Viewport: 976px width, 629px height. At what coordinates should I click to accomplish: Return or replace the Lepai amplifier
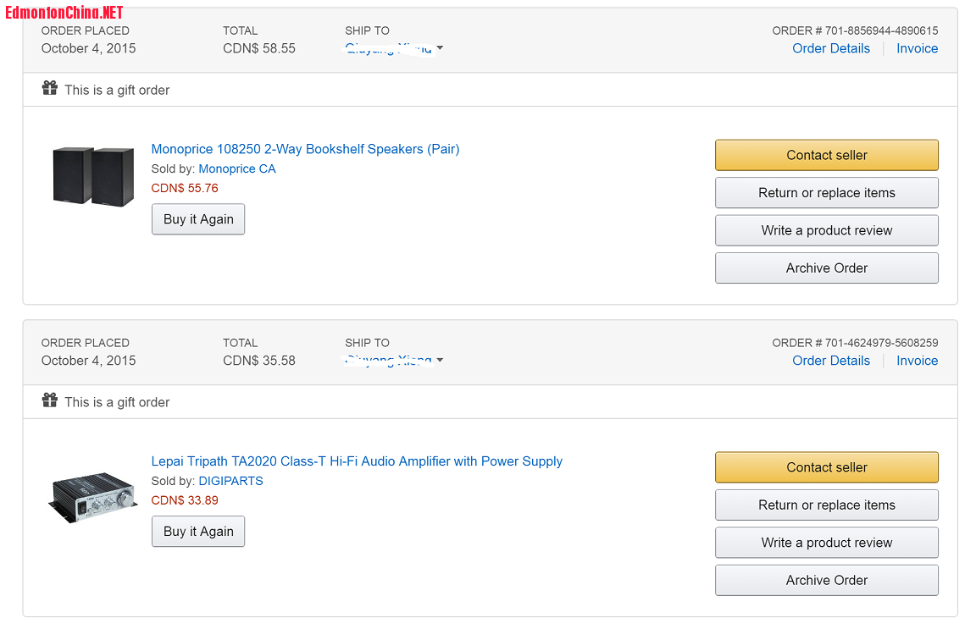pyautogui.click(x=827, y=505)
